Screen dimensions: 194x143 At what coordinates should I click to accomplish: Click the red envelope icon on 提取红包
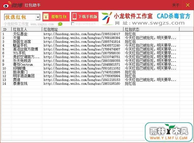pos(46,17)
